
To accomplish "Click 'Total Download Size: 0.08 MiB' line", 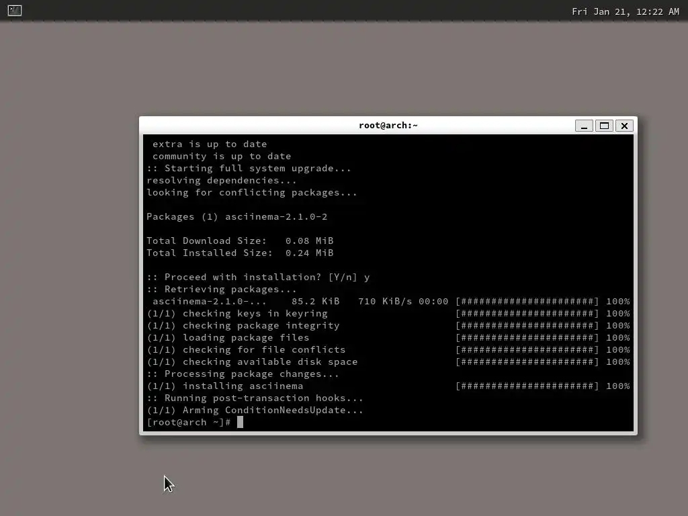I will pos(240,241).
